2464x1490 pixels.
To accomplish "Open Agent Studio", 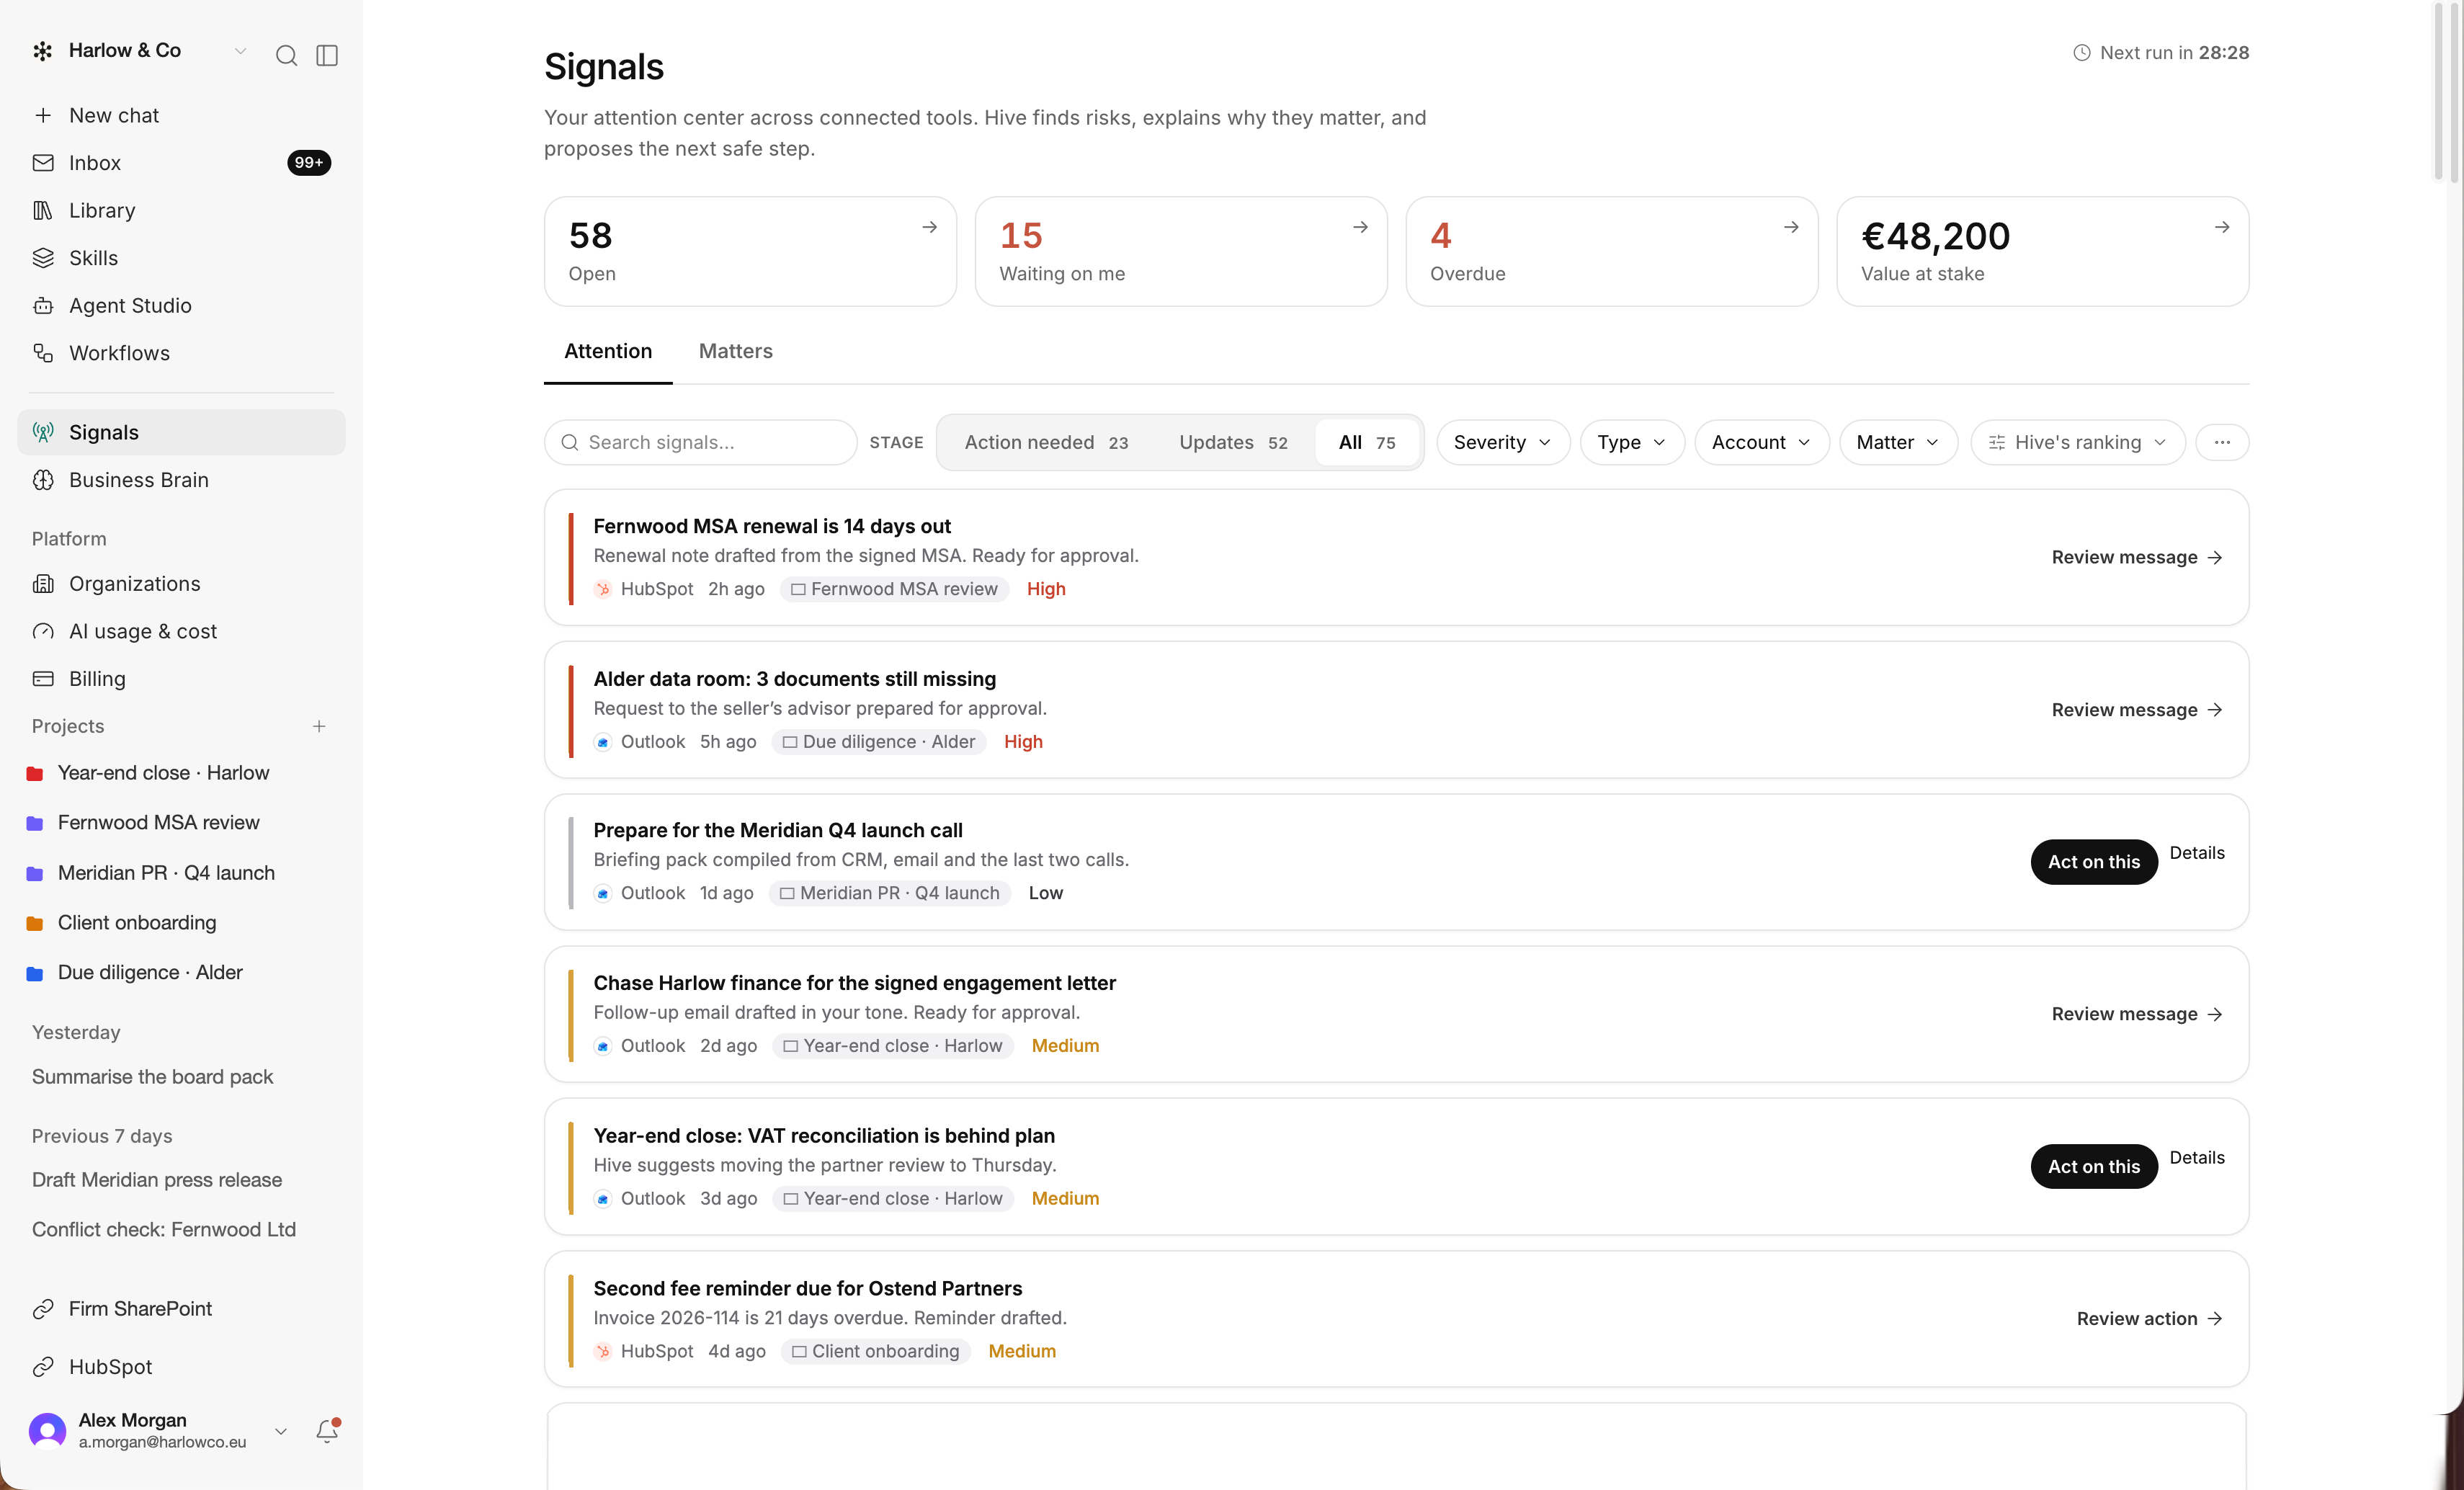I will [x=181, y=305].
